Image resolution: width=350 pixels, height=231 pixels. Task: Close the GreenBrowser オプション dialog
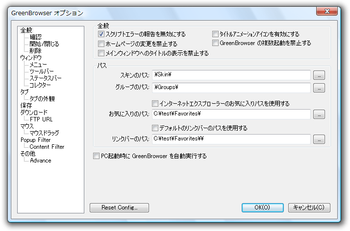point(327,11)
